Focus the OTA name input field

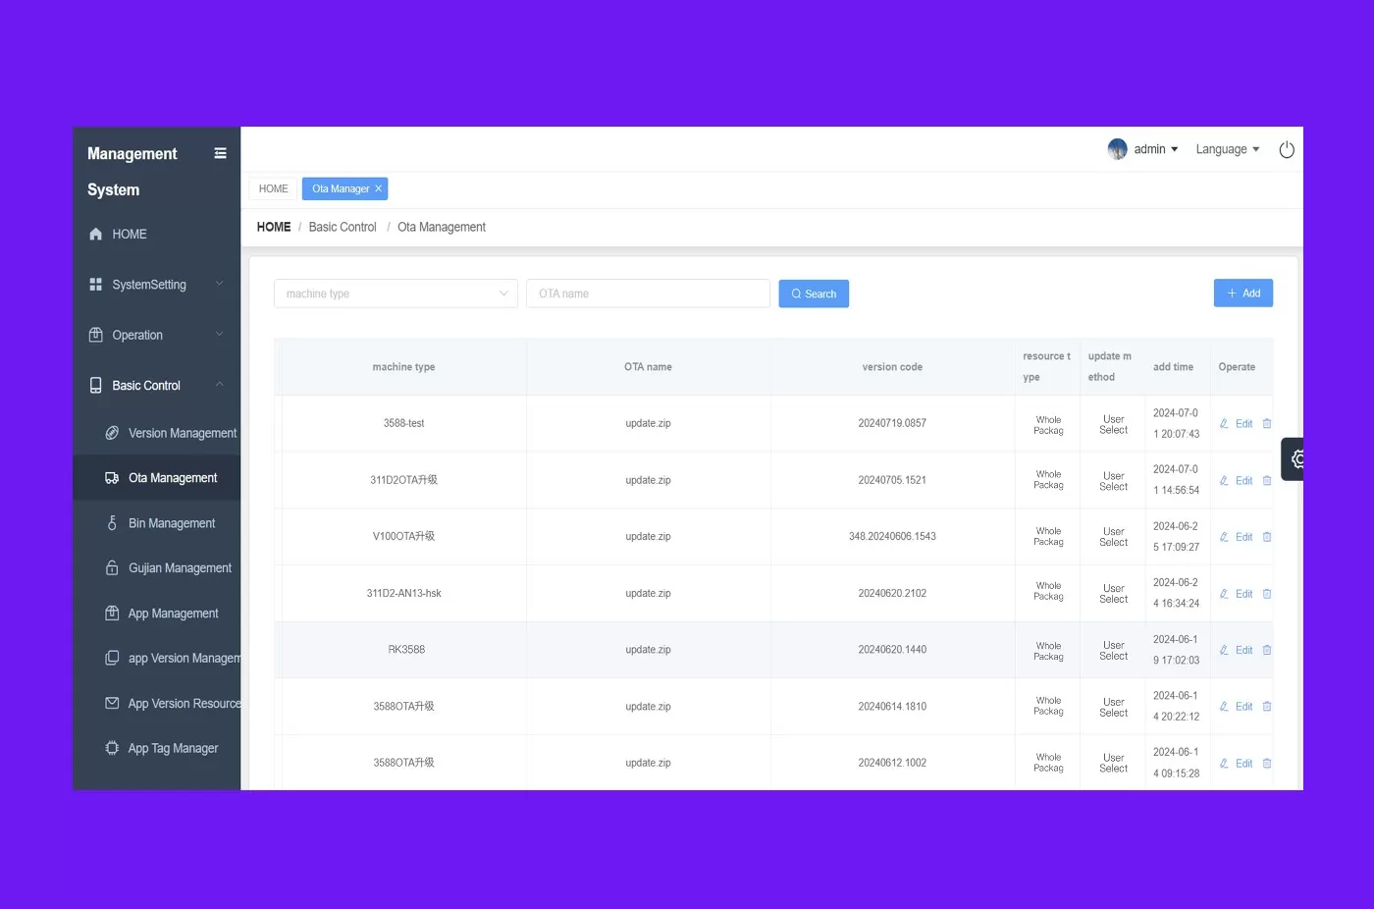click(648, 294)
